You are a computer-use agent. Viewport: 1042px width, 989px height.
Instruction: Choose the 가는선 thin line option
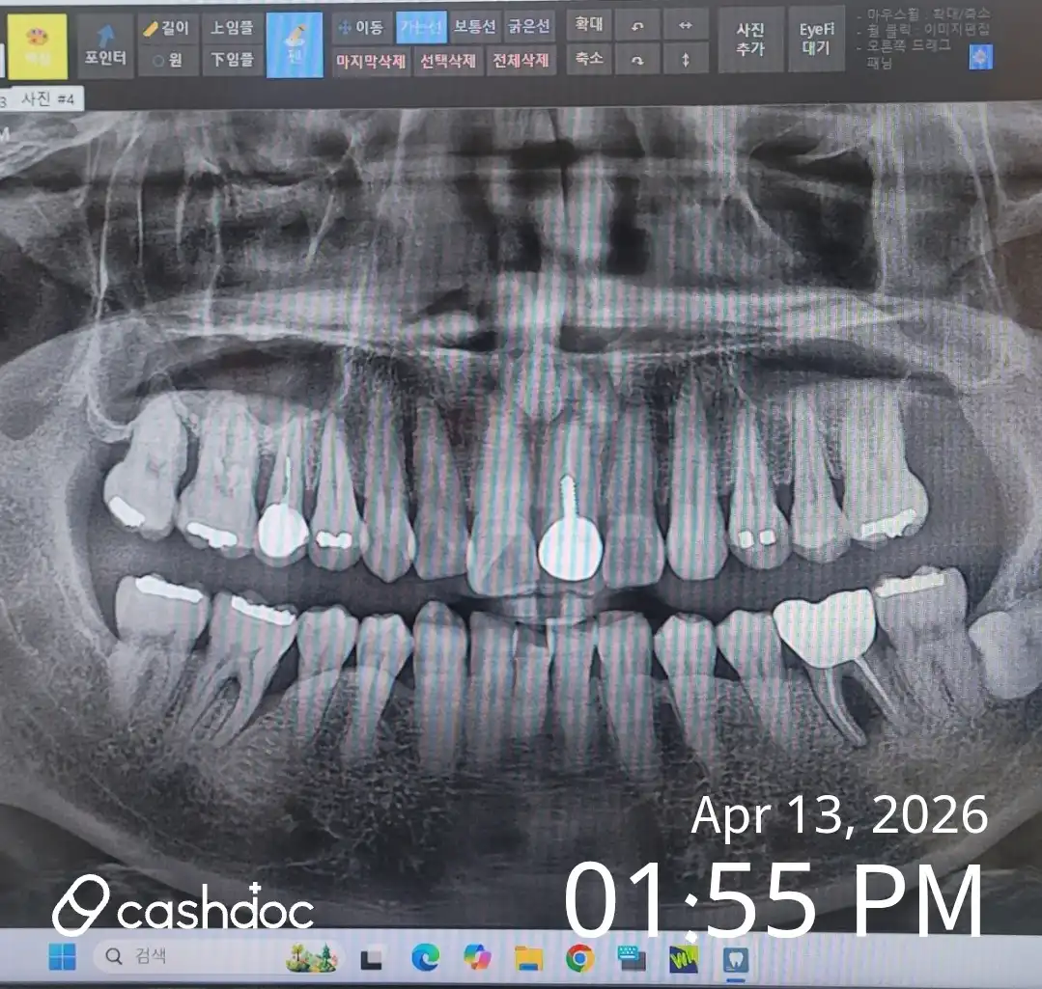421,28
